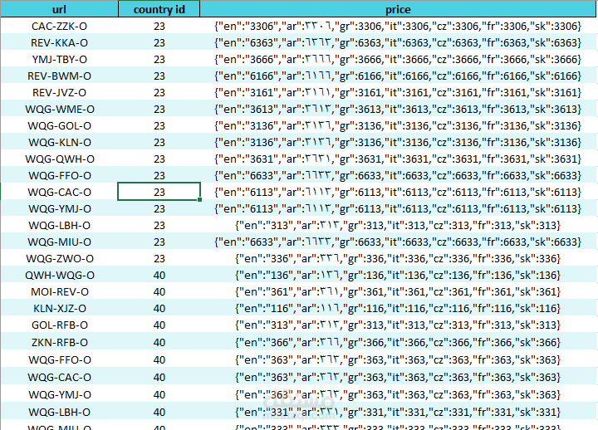Select the price cell containing 3306
The image size is (598, 430).
coord(398,26)
